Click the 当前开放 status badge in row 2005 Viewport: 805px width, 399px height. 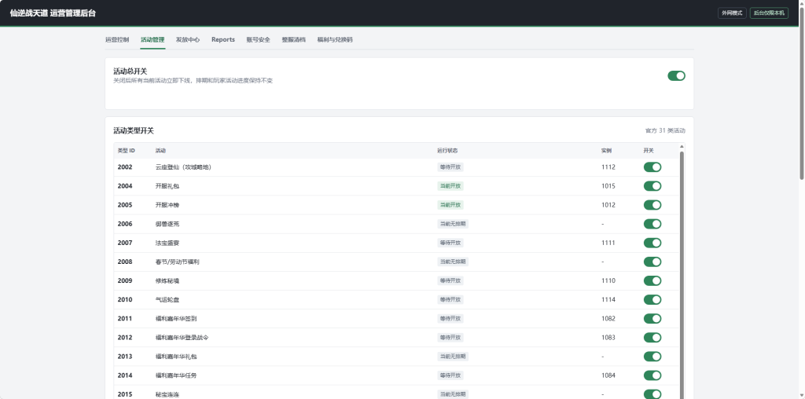[450, 205]
